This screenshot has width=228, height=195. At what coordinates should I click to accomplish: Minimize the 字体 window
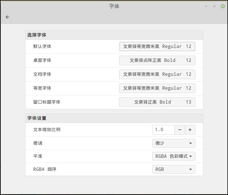(206, 6)
